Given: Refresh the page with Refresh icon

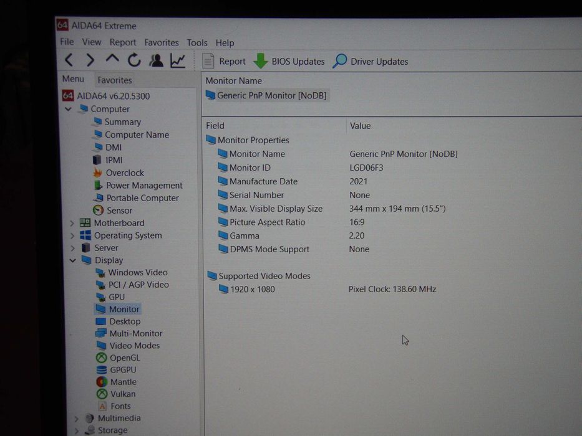Looking at the screenshot, I should tap(134, 60).
